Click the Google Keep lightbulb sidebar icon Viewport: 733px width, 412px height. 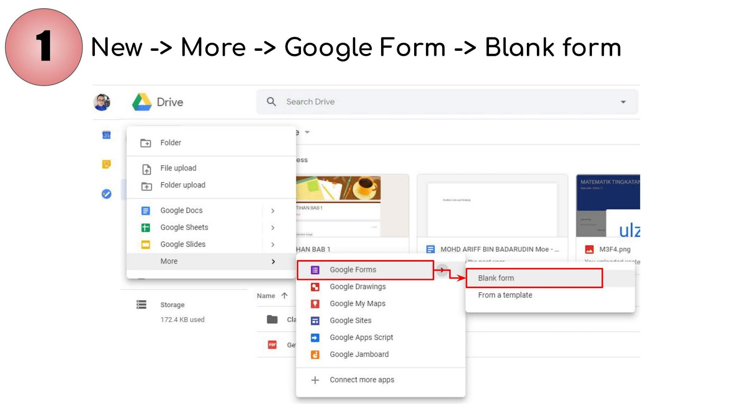point(106,164)
